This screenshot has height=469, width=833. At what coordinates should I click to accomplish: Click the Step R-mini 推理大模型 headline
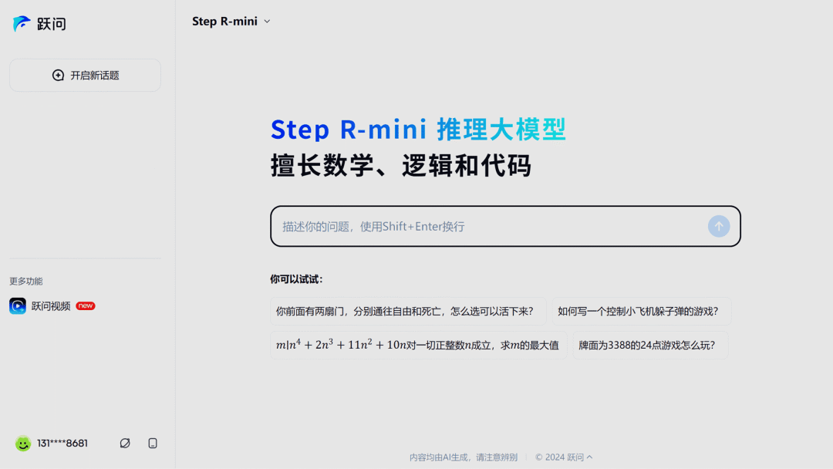coord(419,129)
